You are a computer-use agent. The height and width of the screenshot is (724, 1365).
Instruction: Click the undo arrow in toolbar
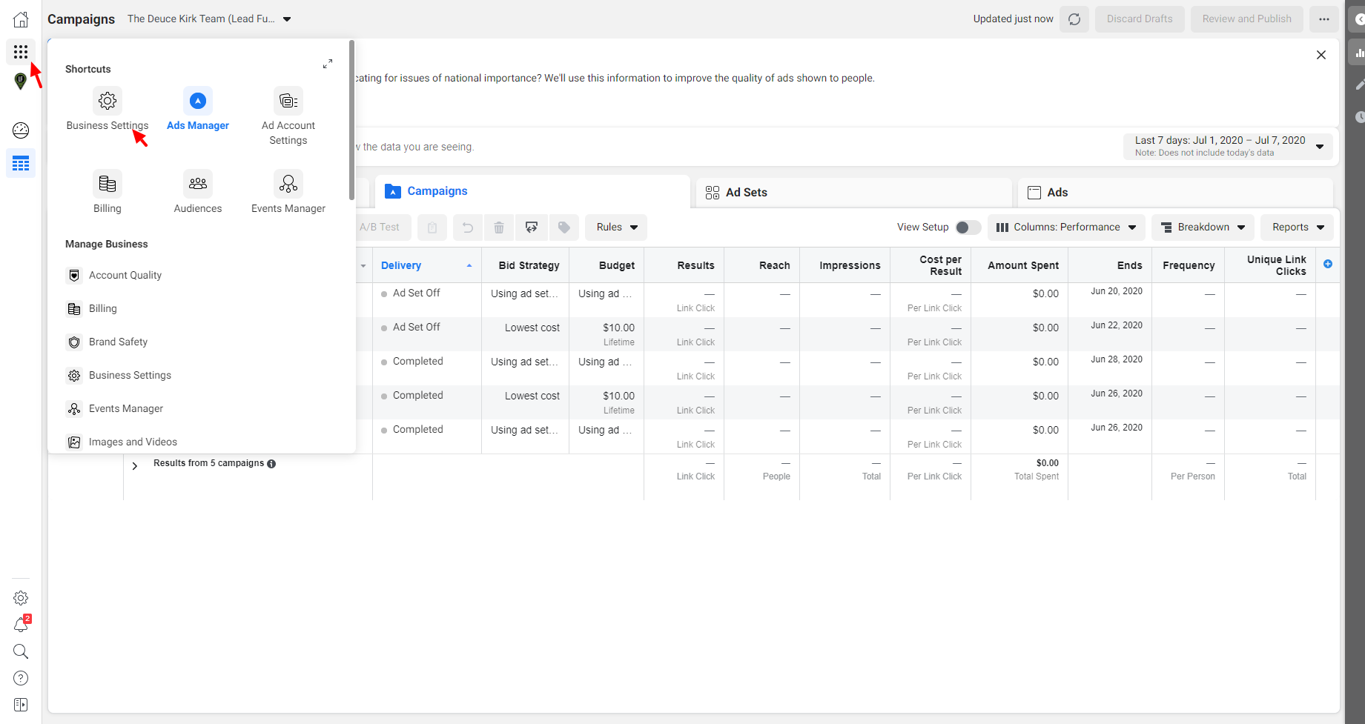468,228
